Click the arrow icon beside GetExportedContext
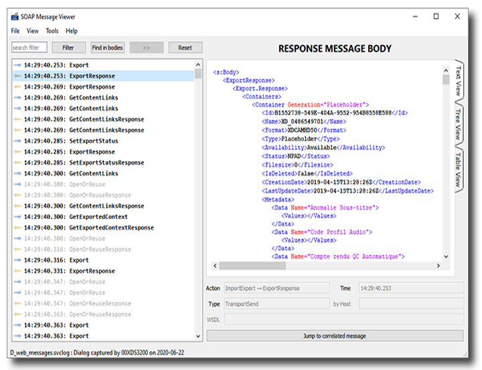Image resolution: width=482 pixels, height=370 pixels. [17, 217]
